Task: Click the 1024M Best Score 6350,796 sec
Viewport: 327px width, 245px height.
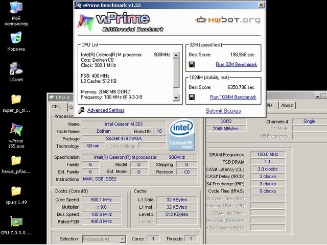Action: pos(241,87)
